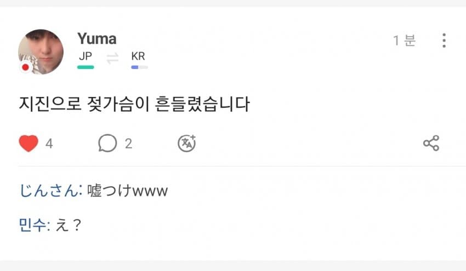Tap the comment count 2

128,144
